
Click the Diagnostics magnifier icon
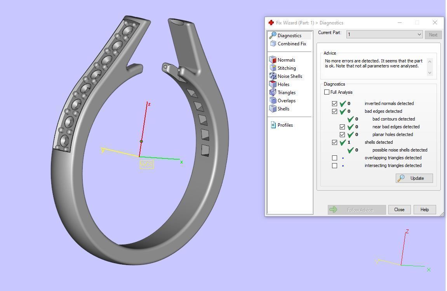coord(273,35)
